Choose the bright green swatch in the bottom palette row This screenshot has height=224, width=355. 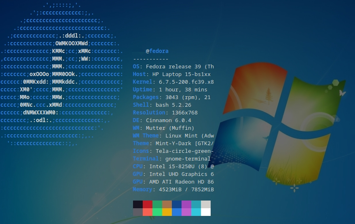pos(157,212)
